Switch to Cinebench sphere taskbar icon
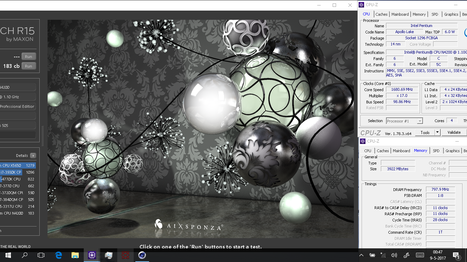This screenshot has width=467, height=262. (142, 255)
